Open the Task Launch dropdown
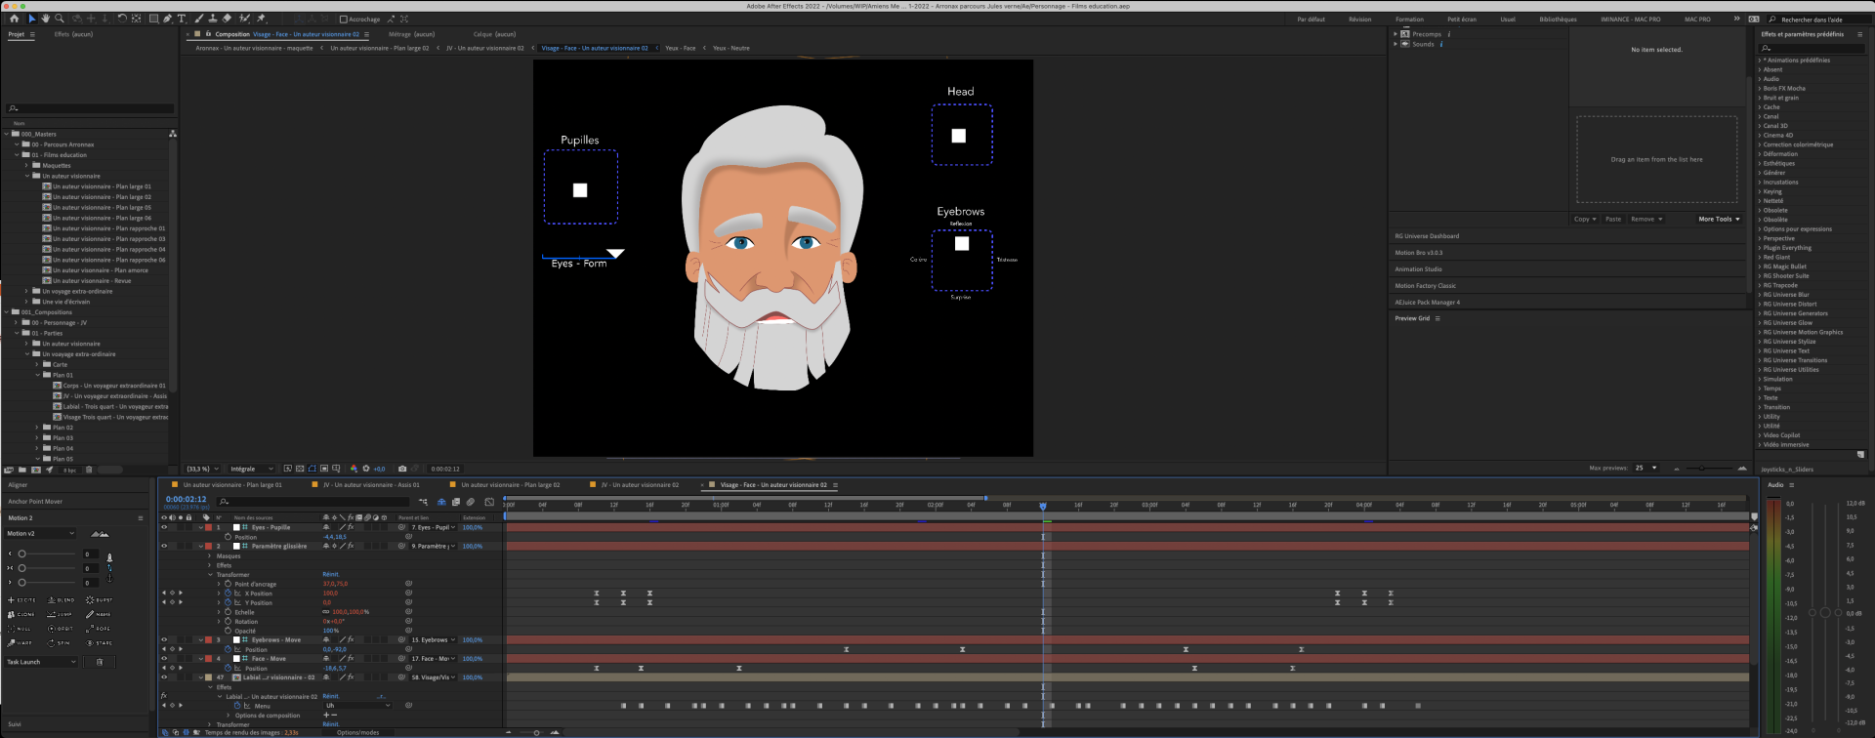This screenshot has width=1875, height=738. point(41,662)
